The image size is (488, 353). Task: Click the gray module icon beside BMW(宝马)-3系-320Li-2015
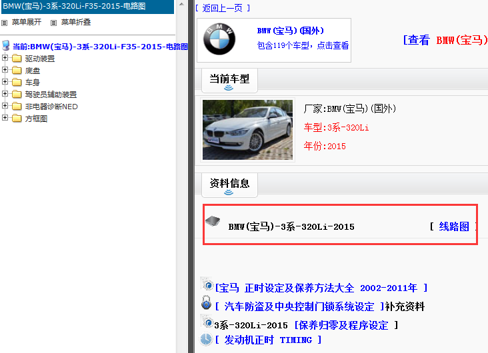[x=213, y=221]
